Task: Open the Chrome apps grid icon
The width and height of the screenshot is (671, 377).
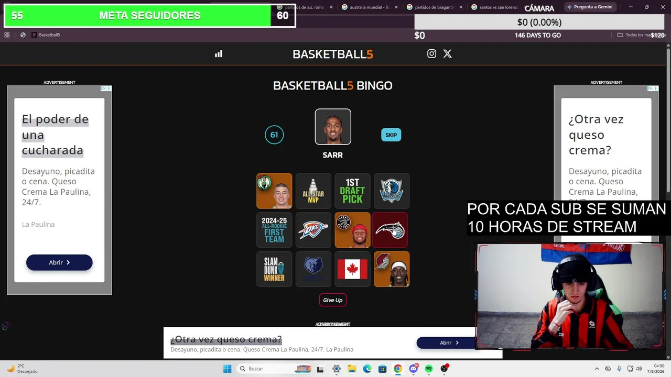Action: 7,35
